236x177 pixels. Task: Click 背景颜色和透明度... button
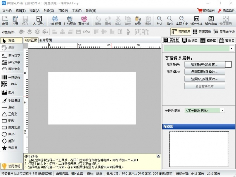(205, 65)
